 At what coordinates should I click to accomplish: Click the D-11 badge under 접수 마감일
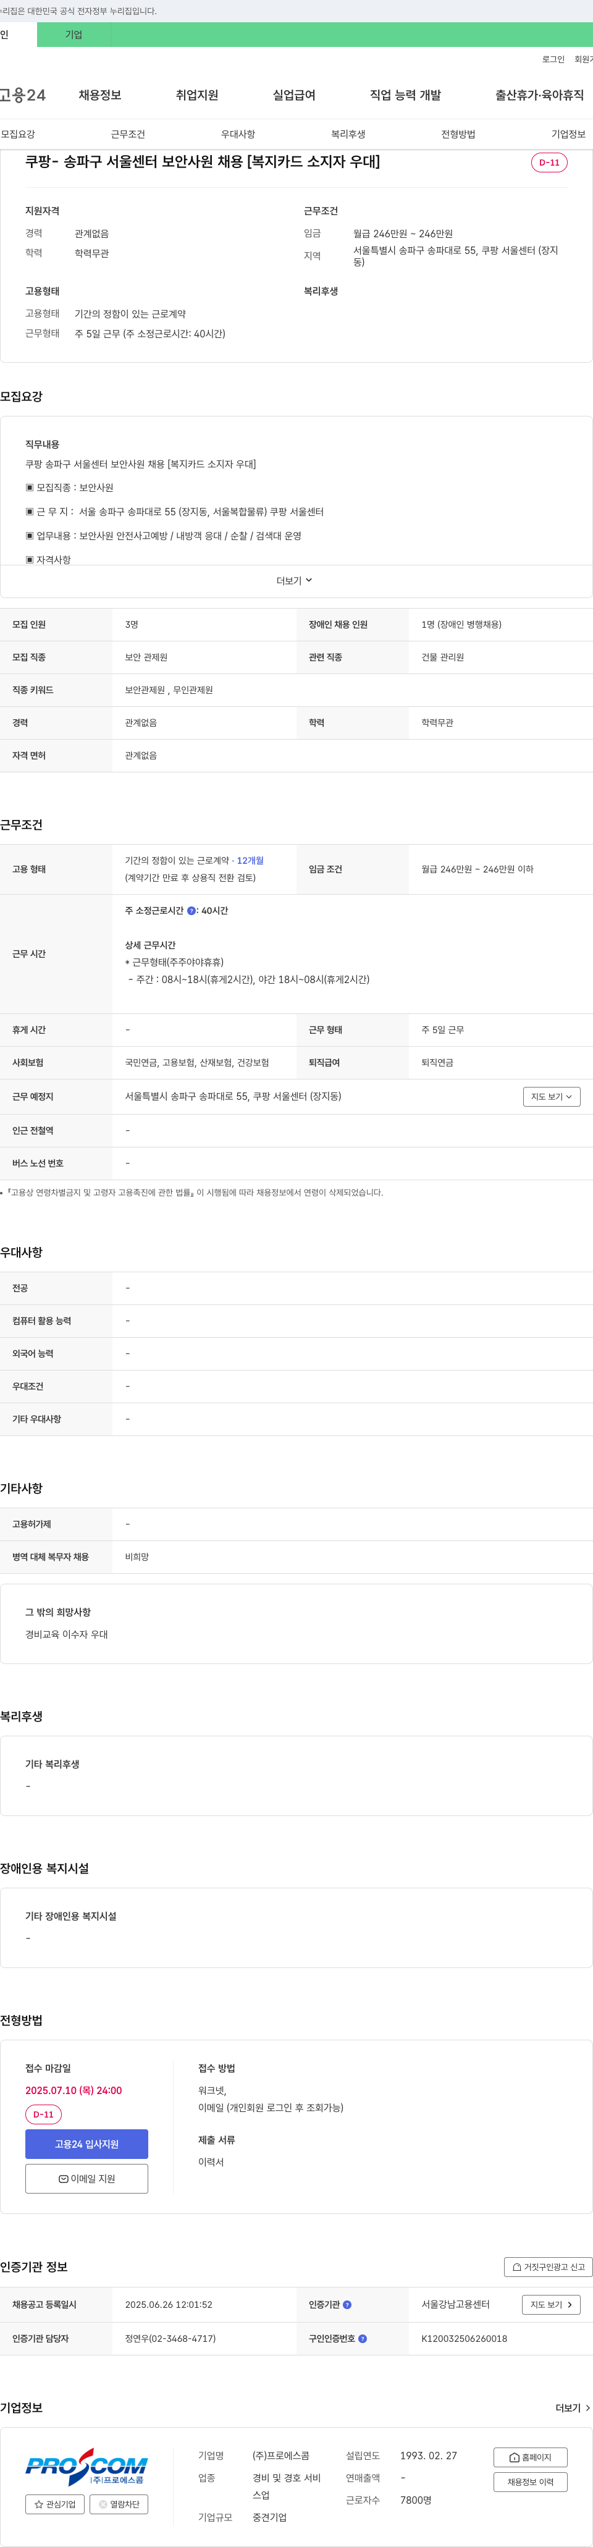[43, 2114]
